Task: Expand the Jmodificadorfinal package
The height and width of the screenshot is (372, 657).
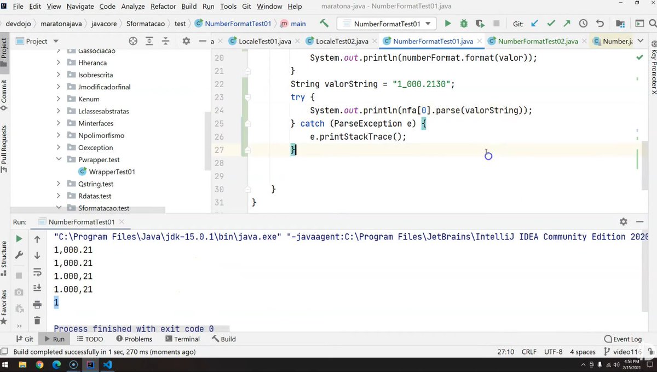Action: pyautogui.click(x=58, y=87)
